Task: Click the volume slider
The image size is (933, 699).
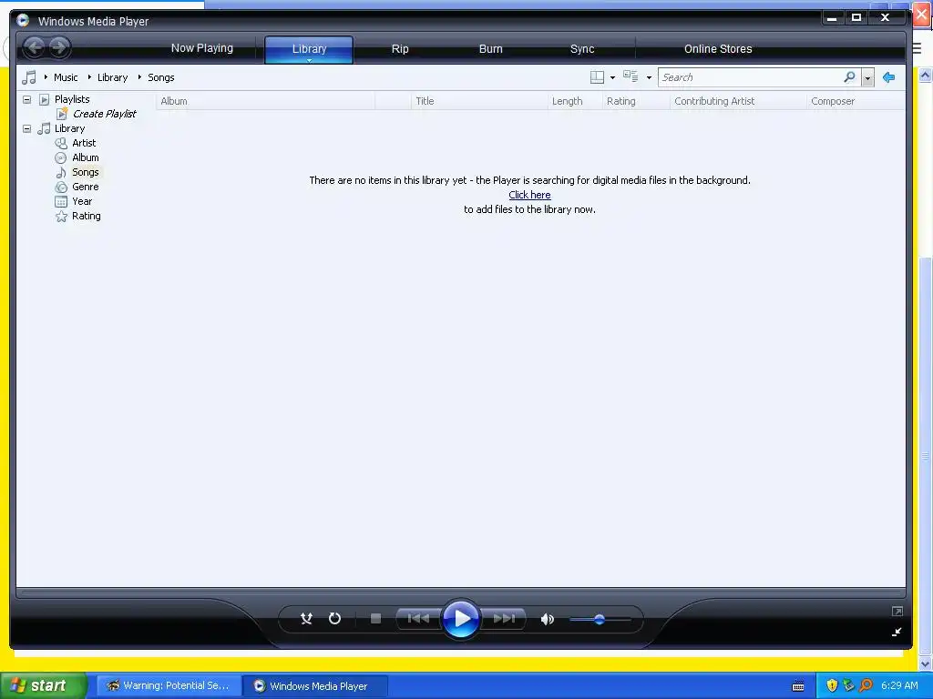Action: pyautogui.click(x=600, y=619)
